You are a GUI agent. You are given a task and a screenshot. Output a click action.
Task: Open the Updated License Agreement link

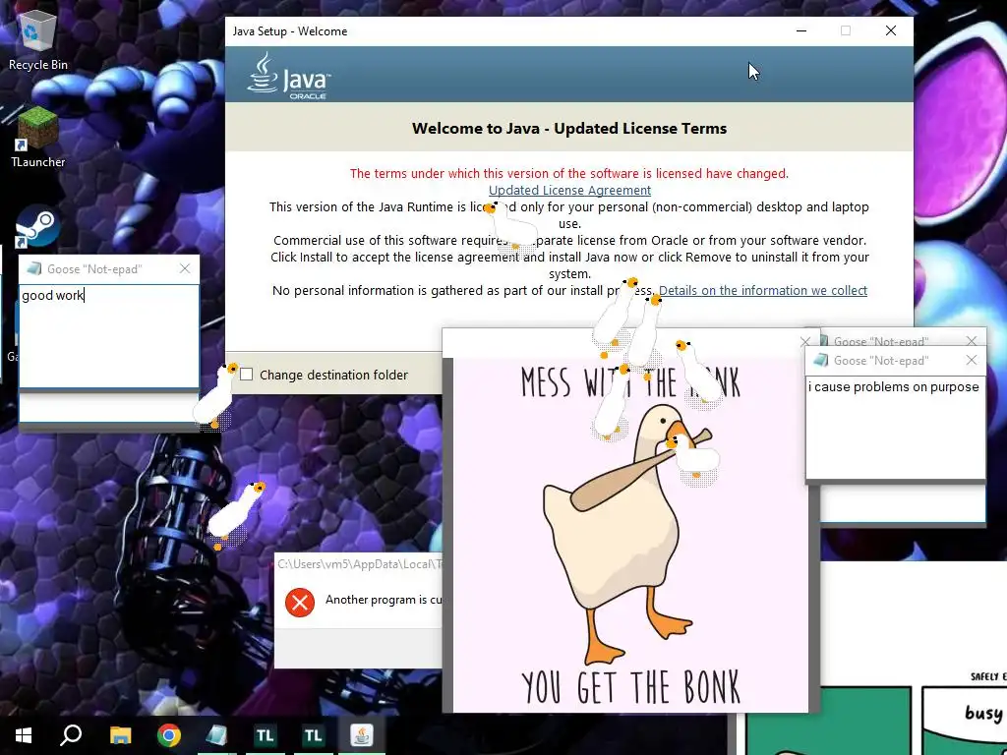[569, 190]
